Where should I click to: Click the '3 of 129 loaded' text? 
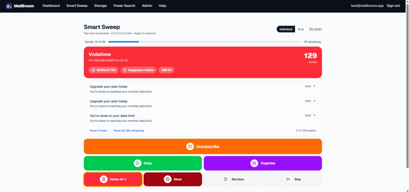306,131
